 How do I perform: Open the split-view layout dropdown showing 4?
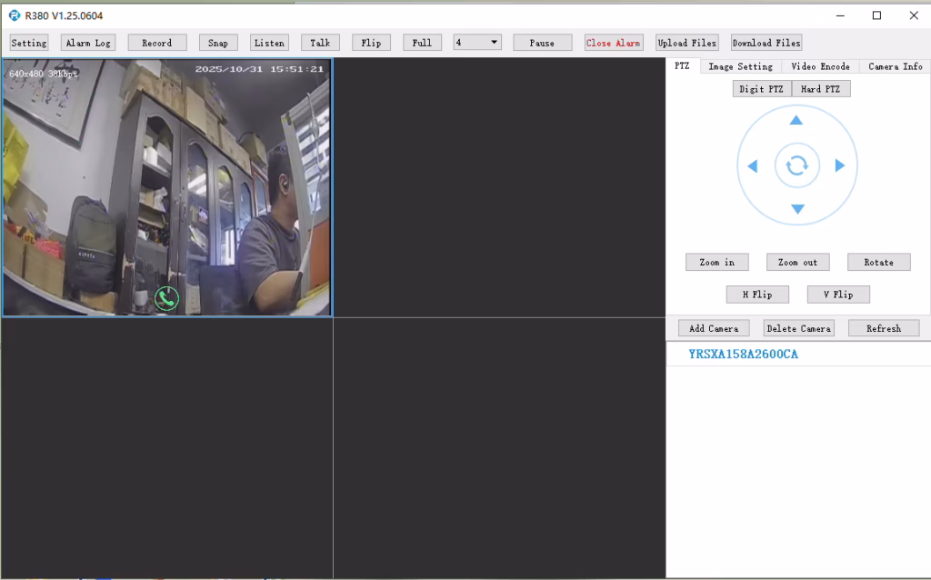pos(477,42)
